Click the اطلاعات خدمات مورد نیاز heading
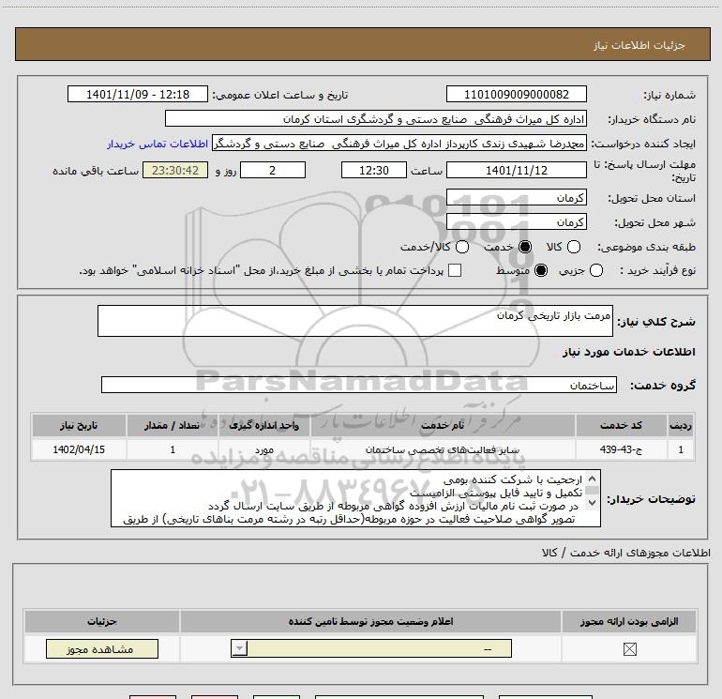The height and width of the screenshot is (699, 722). click(x=628, y=352)
